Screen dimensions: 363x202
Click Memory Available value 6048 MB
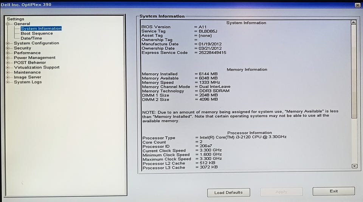(208, 78)
